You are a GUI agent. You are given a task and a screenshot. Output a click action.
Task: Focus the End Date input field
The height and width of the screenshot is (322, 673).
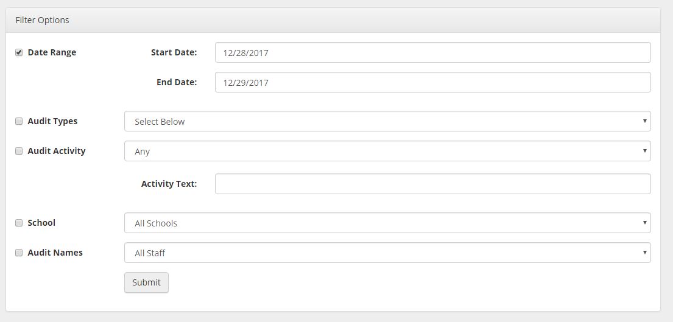tap(432, 82)
